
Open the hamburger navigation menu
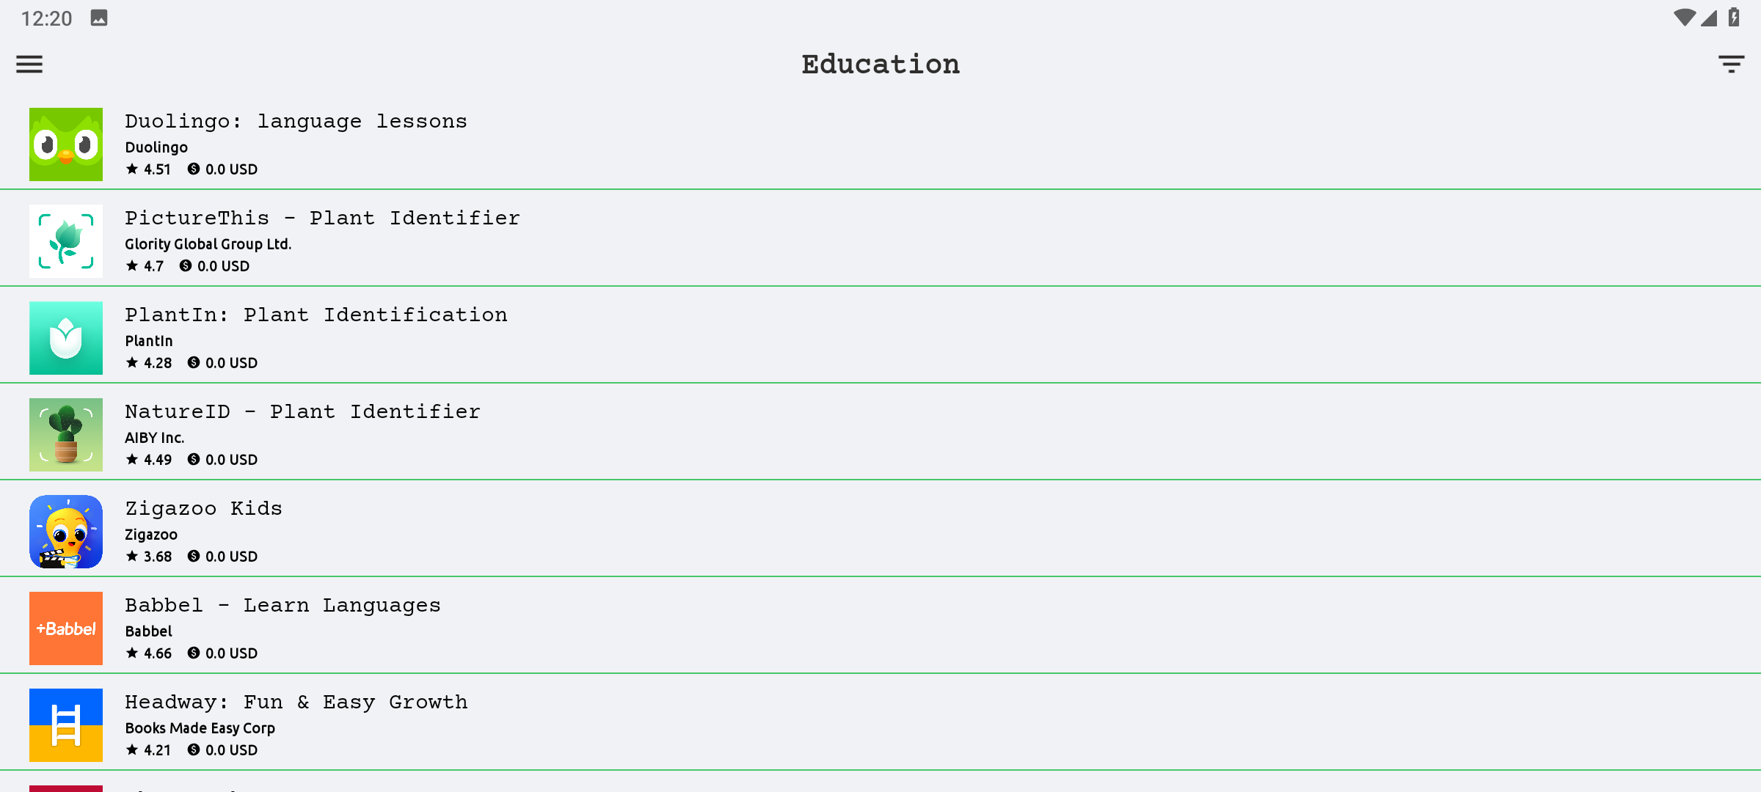(x=29, y=65)
